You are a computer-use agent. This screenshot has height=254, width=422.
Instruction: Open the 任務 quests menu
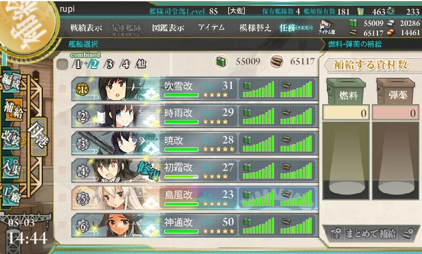pos(295,28)
